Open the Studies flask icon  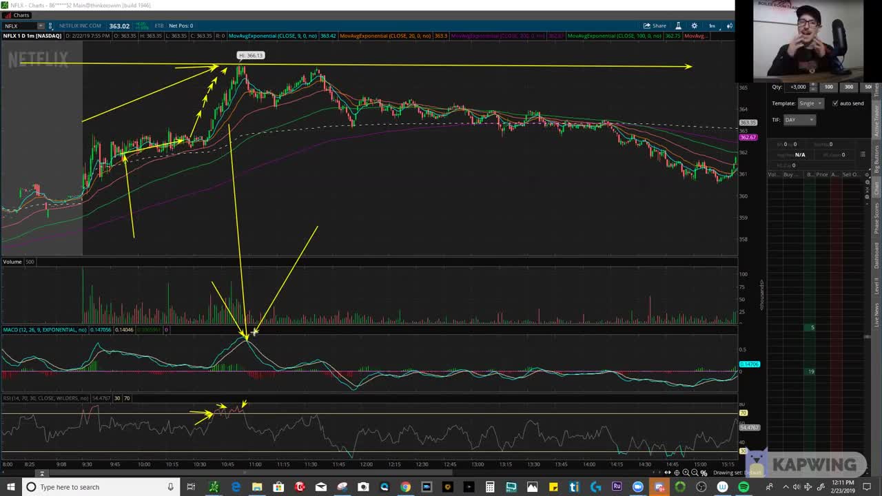[x=677, y=25]
